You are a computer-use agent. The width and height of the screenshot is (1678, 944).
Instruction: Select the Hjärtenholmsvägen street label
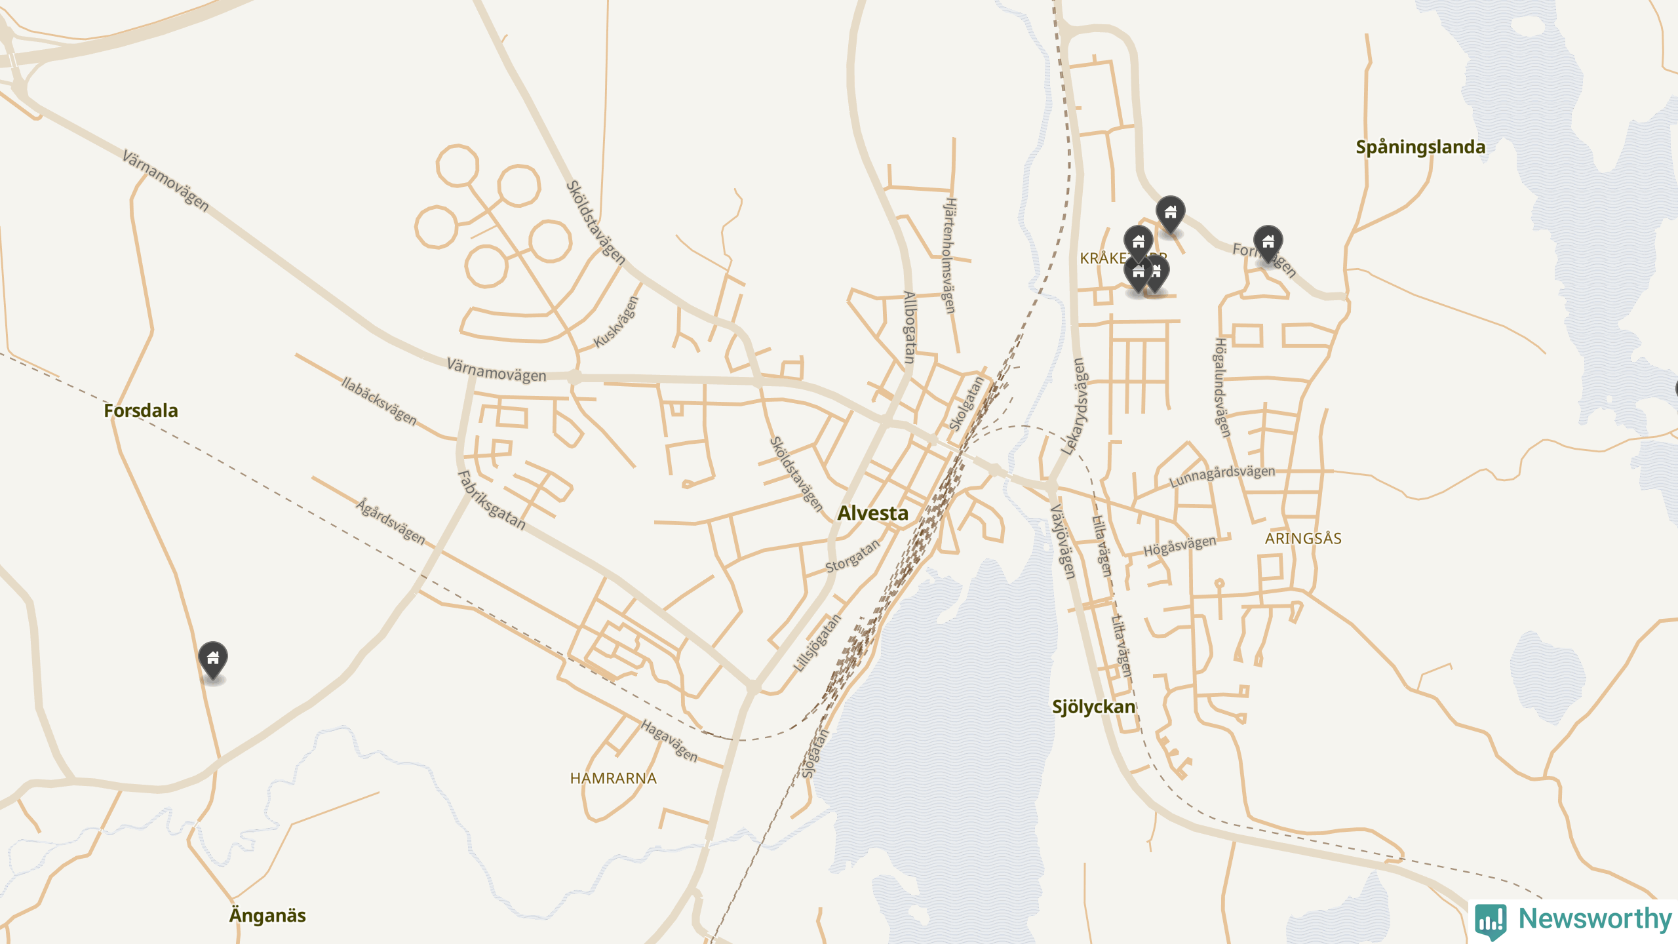(x=949, y=256)
